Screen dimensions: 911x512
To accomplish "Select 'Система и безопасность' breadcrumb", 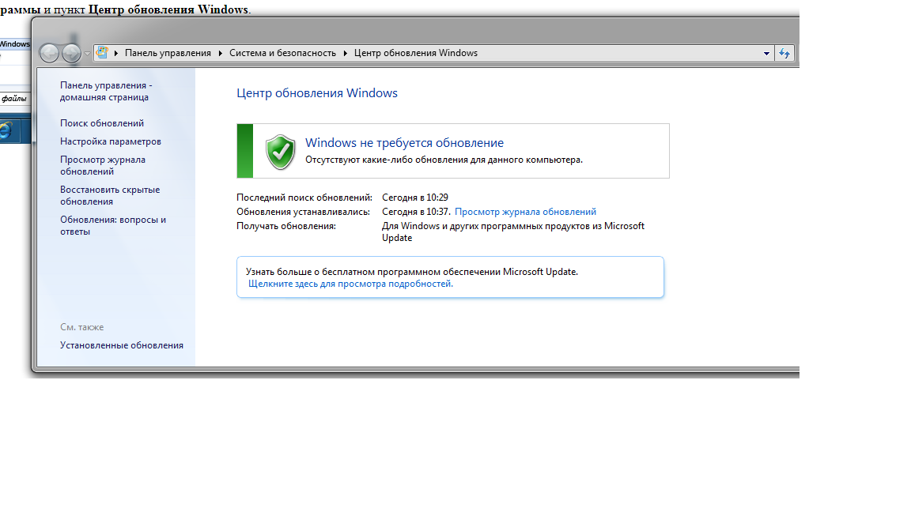I will tap(282, 53).
